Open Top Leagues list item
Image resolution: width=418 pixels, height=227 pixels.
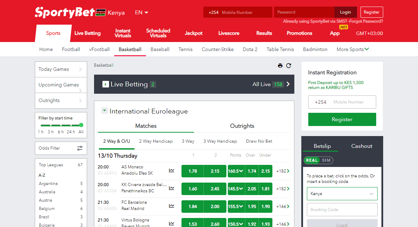[61, 165]
